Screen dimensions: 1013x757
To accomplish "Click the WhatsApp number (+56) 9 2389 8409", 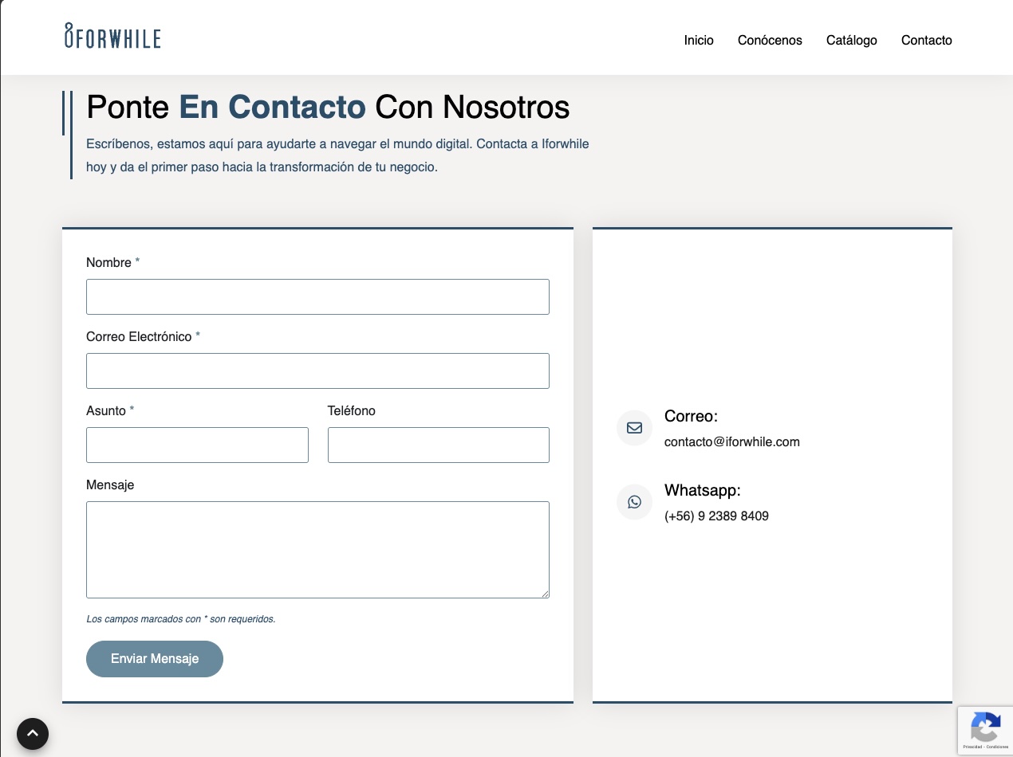I will pos(716,516).
